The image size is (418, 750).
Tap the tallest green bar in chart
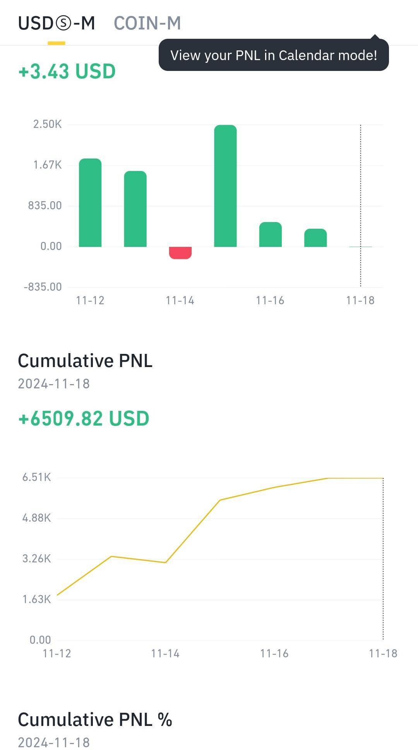225,186
